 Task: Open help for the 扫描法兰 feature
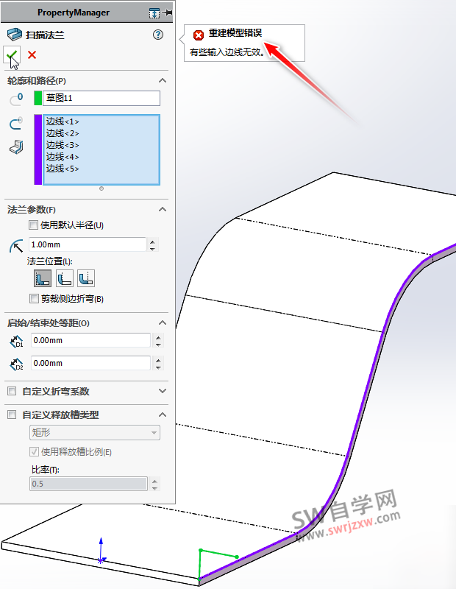(157, 35)
